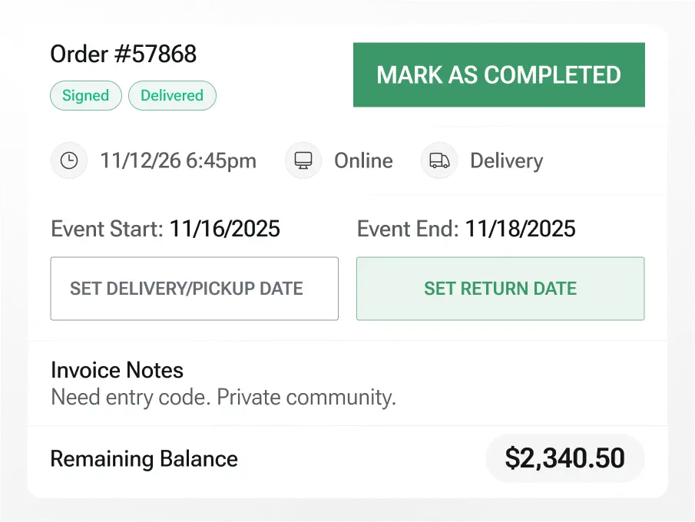Click the monitor icon next to Online
Viewport: 695px width, 522px height.
(x=303, y=160)
